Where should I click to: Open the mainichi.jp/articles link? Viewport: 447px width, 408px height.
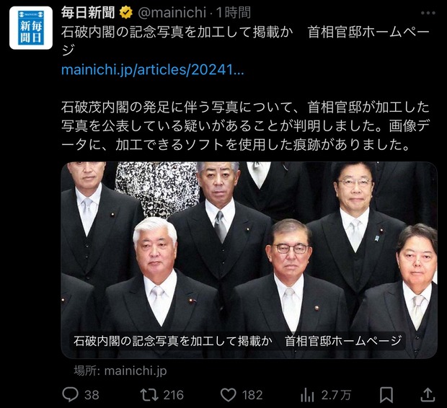click(x=153, y=70)
